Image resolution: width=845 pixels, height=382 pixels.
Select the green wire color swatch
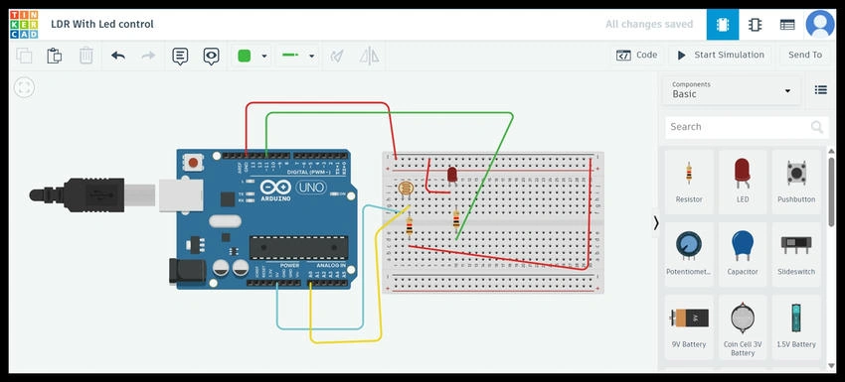pos(245,56)
